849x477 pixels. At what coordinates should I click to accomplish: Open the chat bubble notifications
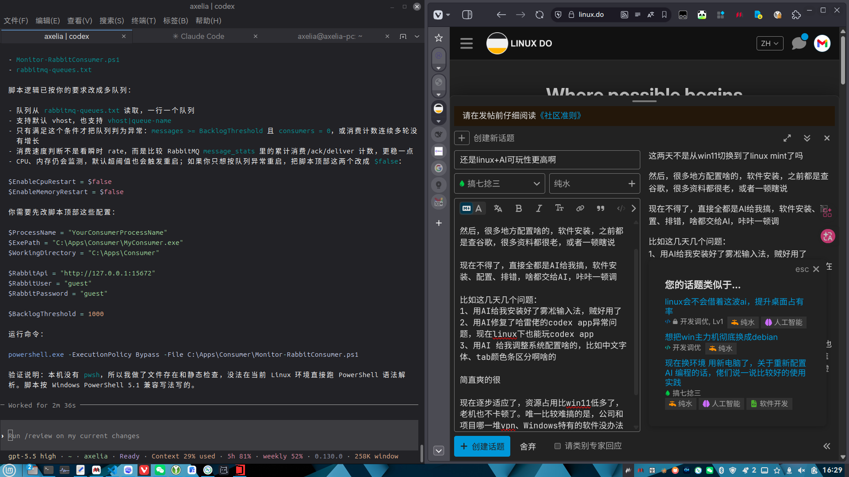[799, 43]
